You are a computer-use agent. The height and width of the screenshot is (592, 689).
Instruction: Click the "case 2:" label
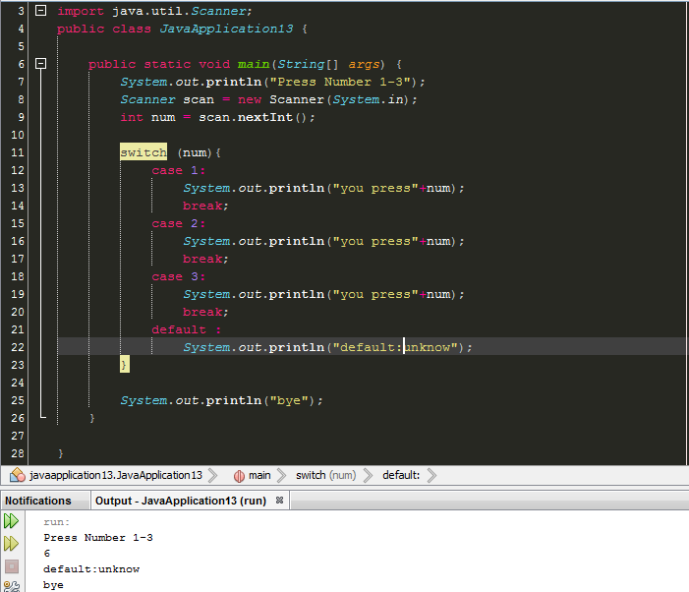click(179, 223)
